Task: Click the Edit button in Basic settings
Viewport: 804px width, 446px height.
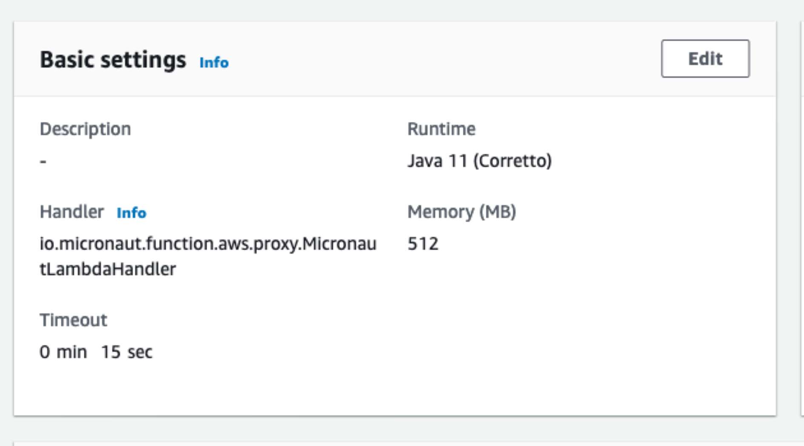Action: coord(705,59)
